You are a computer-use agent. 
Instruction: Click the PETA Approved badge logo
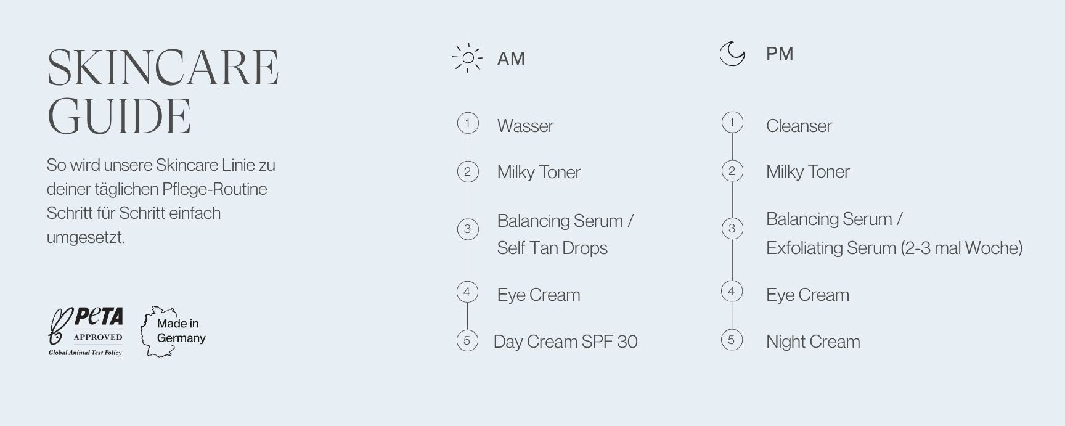[x=86, y=332]
